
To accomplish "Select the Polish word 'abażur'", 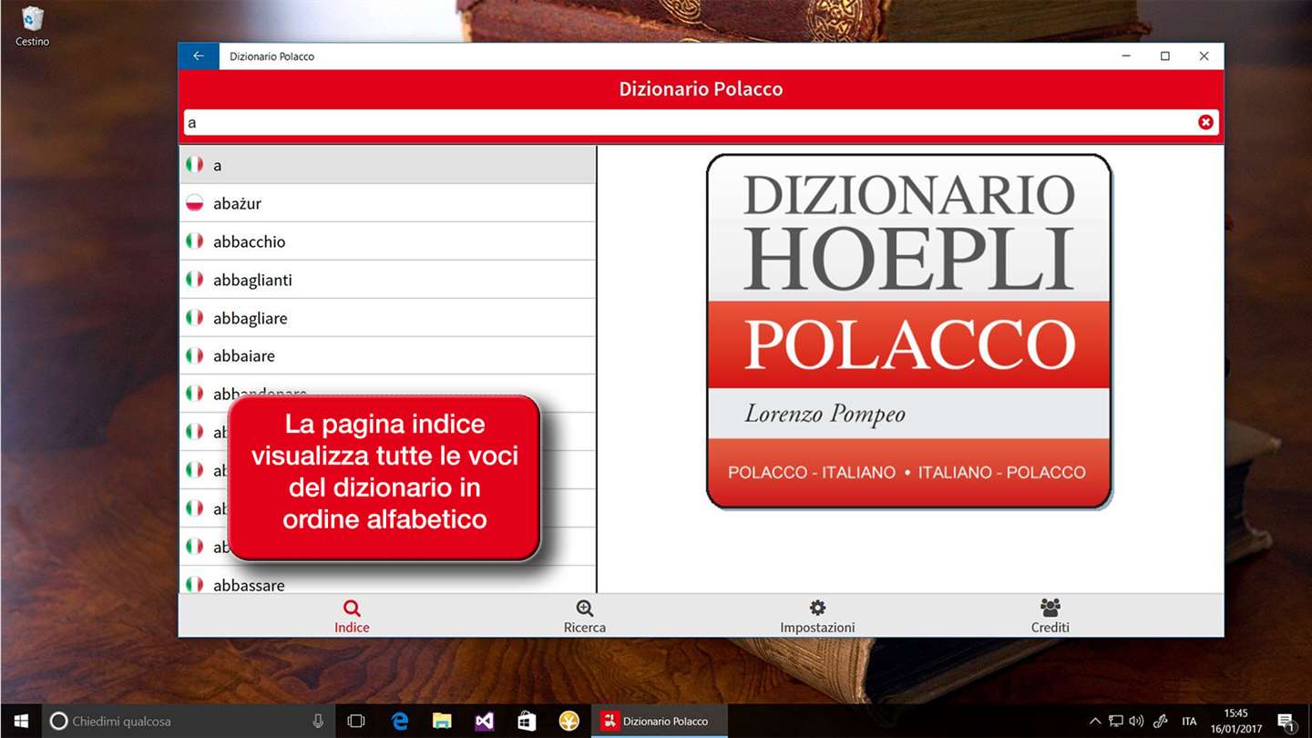I will click(x=387, y=203).
